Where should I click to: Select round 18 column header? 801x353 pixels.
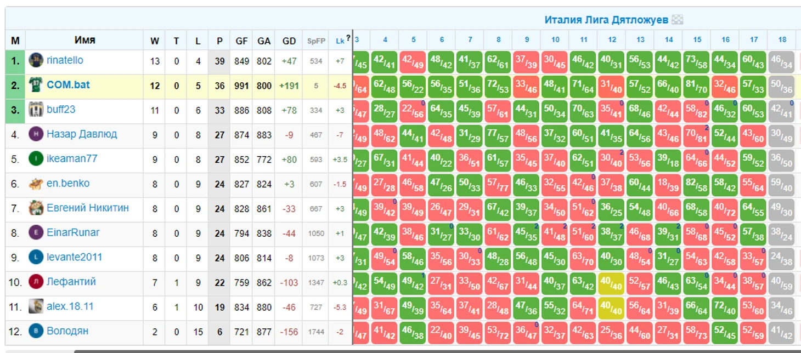[782, 39]
